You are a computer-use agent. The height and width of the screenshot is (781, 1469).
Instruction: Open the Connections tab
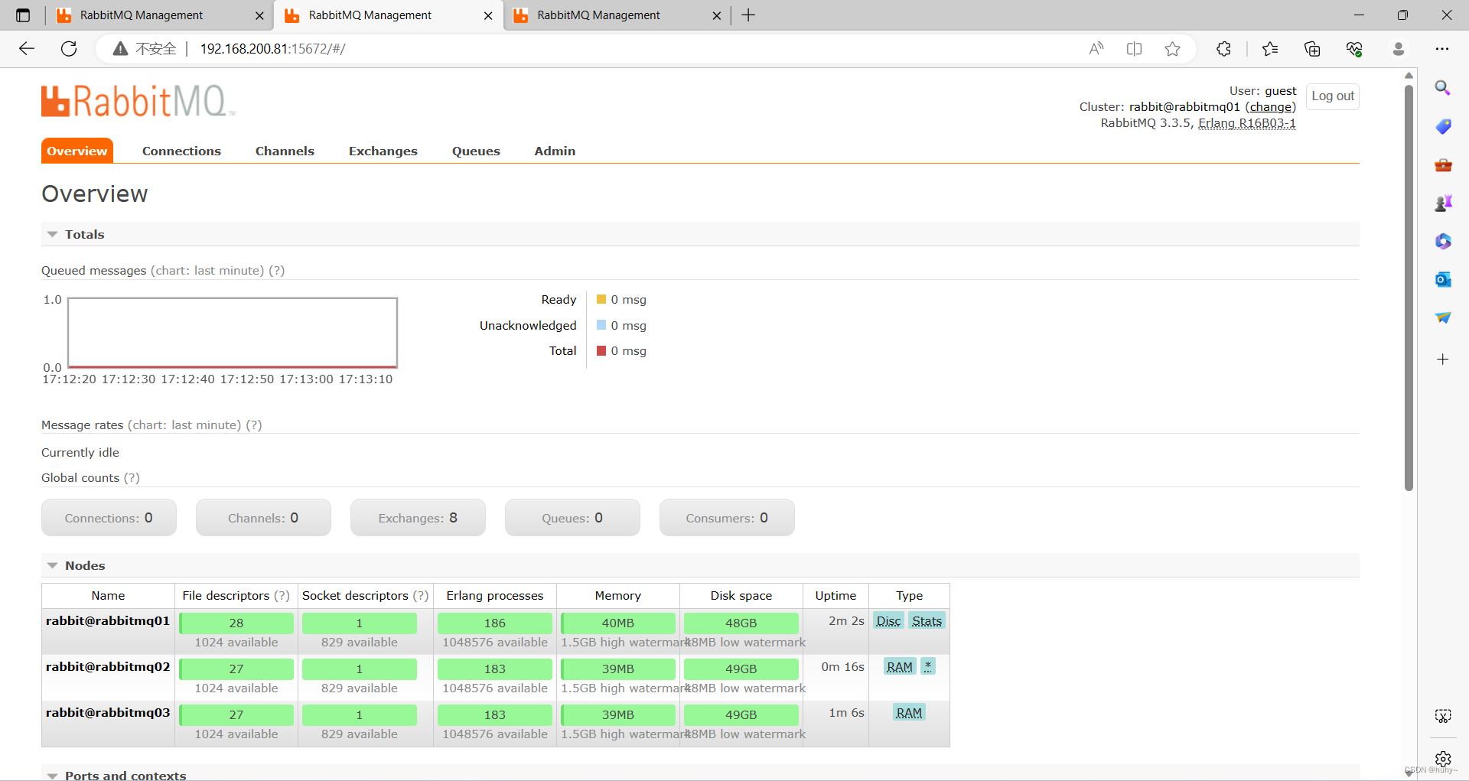pos(181,151)
